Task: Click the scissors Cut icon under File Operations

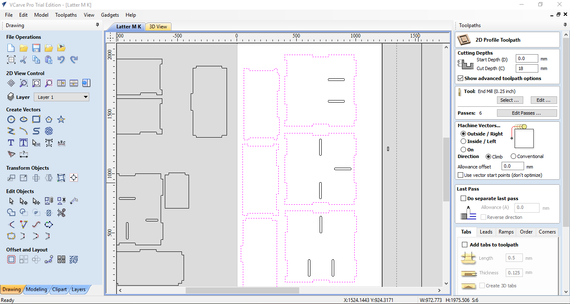Action: pyautogui.click(x=24, y=60)
